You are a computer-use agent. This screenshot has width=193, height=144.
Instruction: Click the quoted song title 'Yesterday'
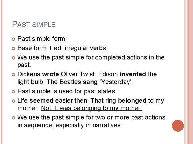116,82
